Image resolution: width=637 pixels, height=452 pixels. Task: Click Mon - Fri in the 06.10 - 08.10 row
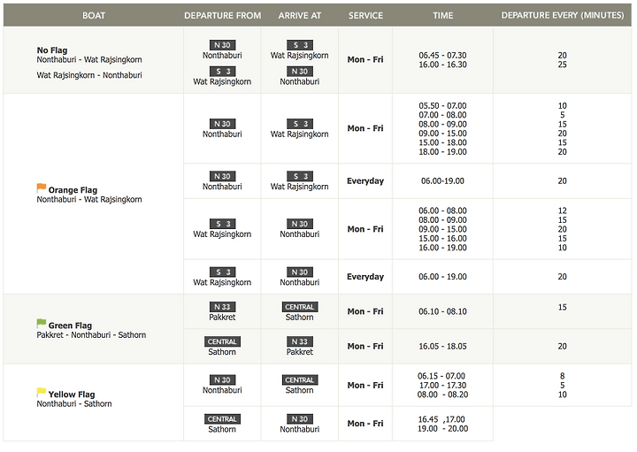click(365, 311)
